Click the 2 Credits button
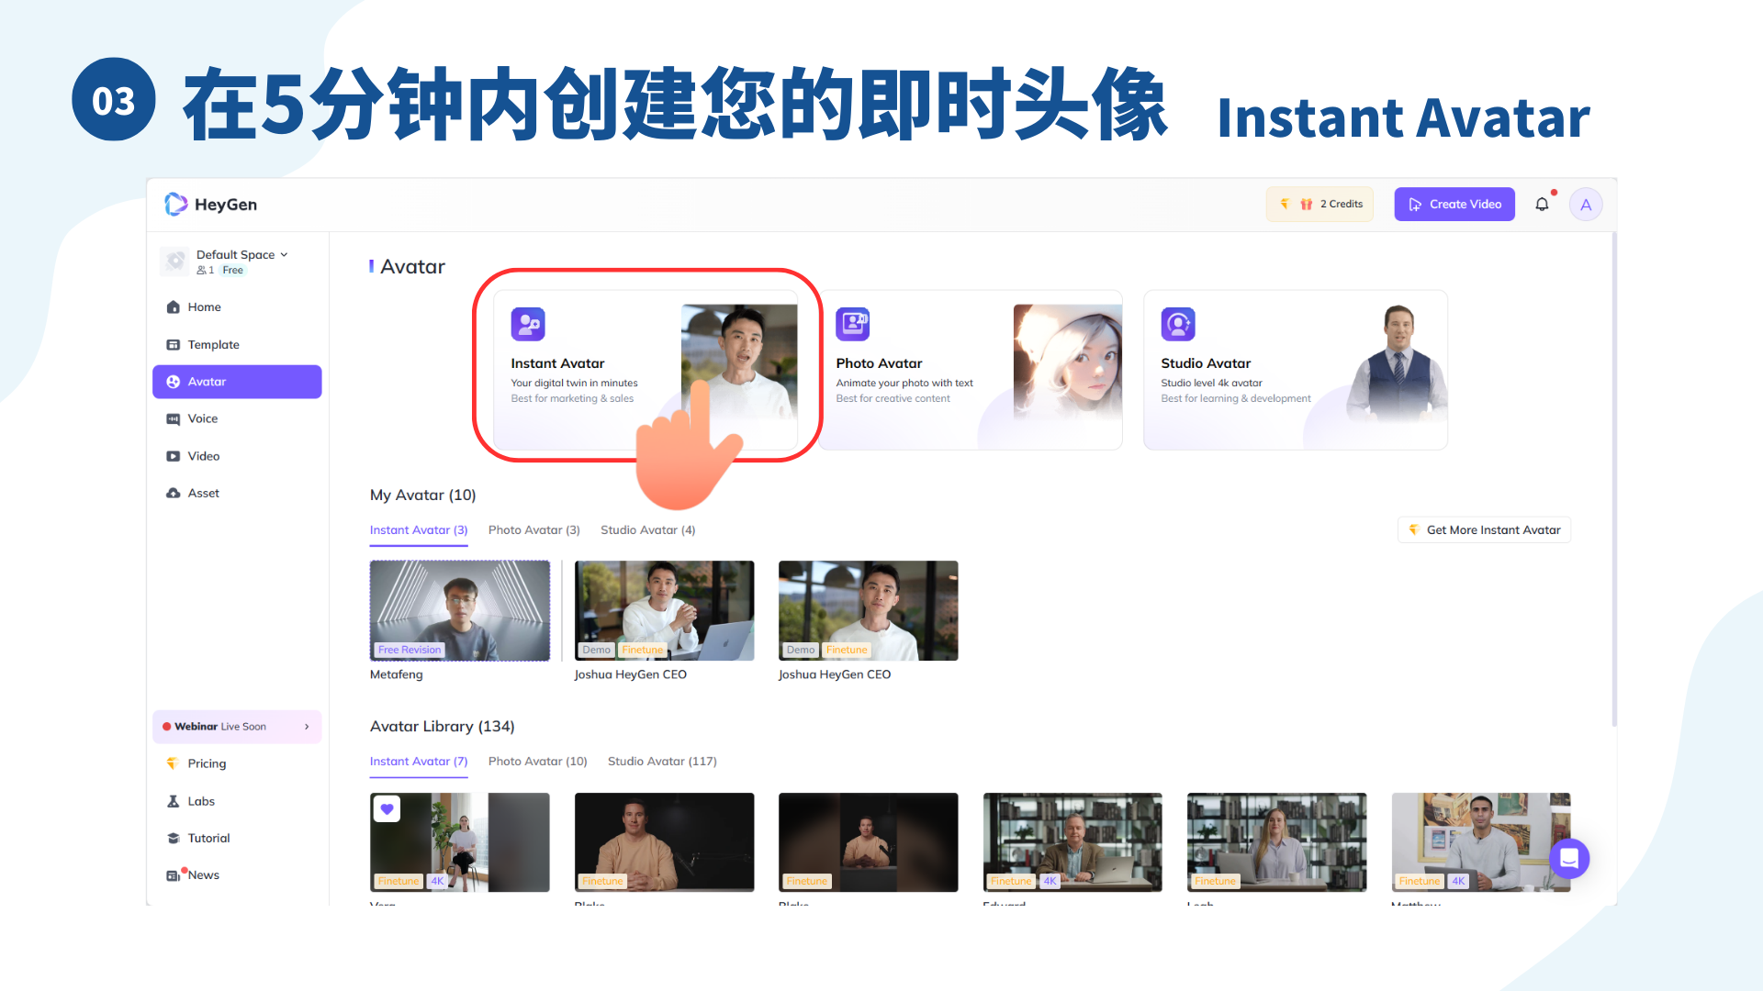1763x991 pixels. [x=1319, y=205]
